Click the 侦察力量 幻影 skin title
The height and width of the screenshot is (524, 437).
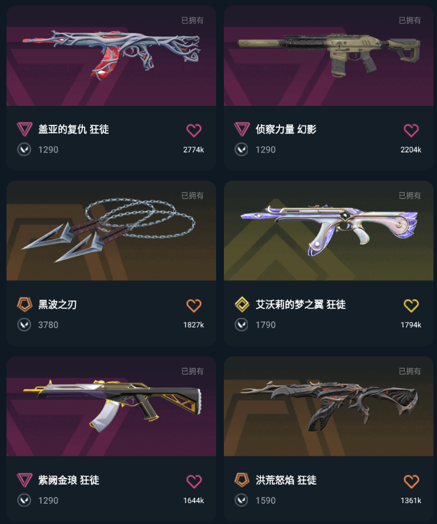point(286,129)
